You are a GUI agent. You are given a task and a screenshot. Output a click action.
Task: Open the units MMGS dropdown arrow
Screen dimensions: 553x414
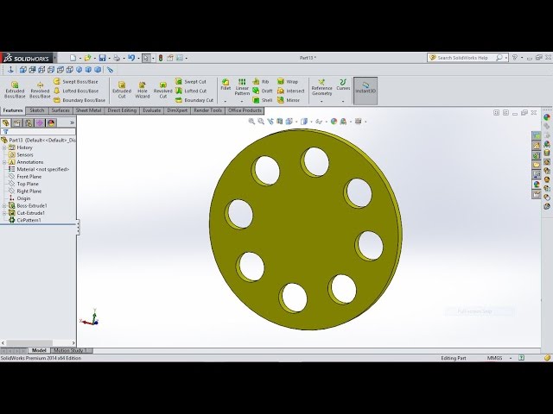(511, 358)
